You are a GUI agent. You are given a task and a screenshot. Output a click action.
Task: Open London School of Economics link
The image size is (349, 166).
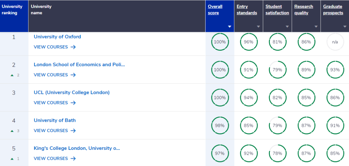(79, 65)
